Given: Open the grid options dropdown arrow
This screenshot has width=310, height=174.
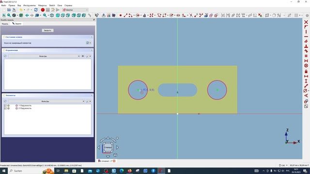Looking at the screenshot, I should pyautogui.click(x=300, y=15).
